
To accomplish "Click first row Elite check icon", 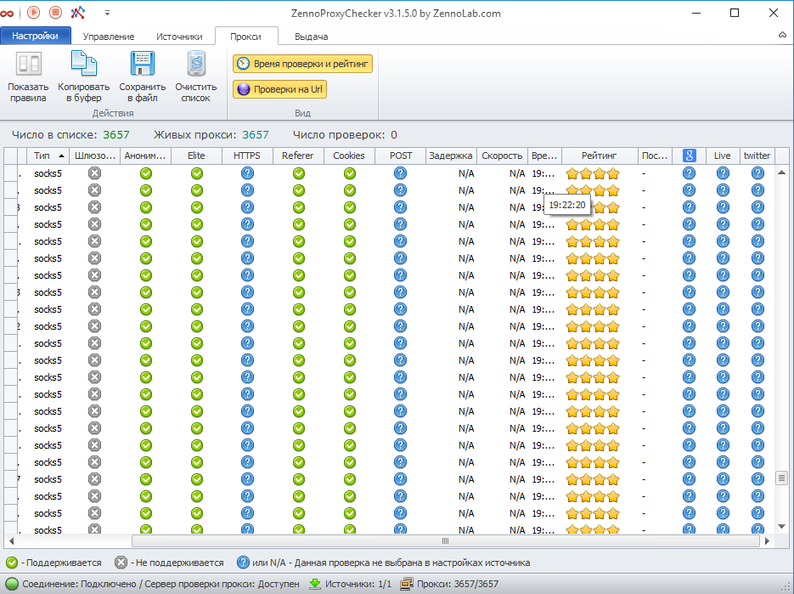I will (197, 173).
